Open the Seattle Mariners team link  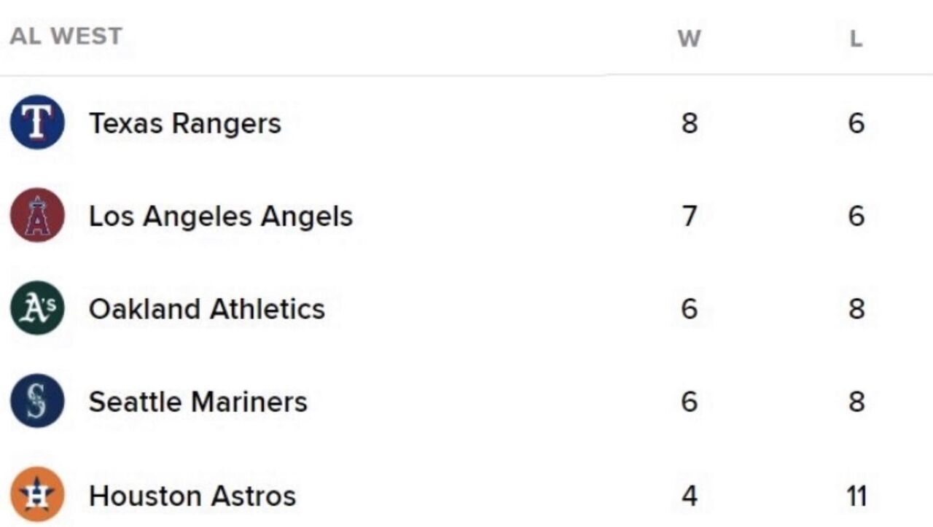[198, 402]
